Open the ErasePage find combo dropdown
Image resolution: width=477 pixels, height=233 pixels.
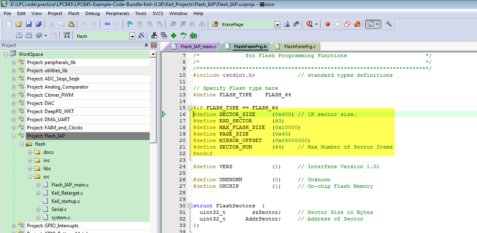point(277,24)
